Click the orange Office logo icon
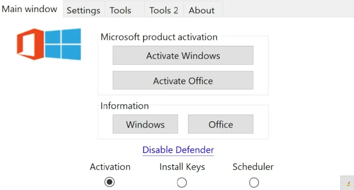The image size is (354, 190). 30,44
